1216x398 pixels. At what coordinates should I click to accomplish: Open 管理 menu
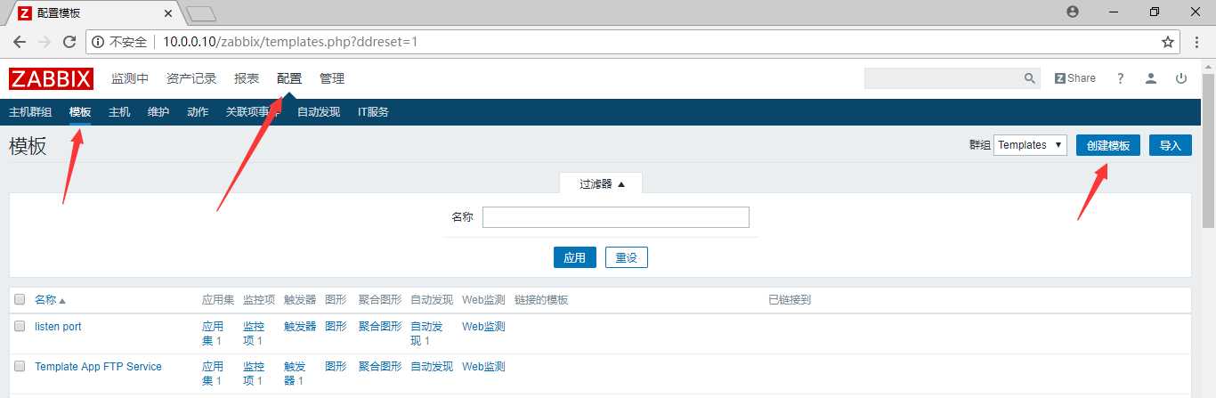pyautogui.click(x=332, y=78)
